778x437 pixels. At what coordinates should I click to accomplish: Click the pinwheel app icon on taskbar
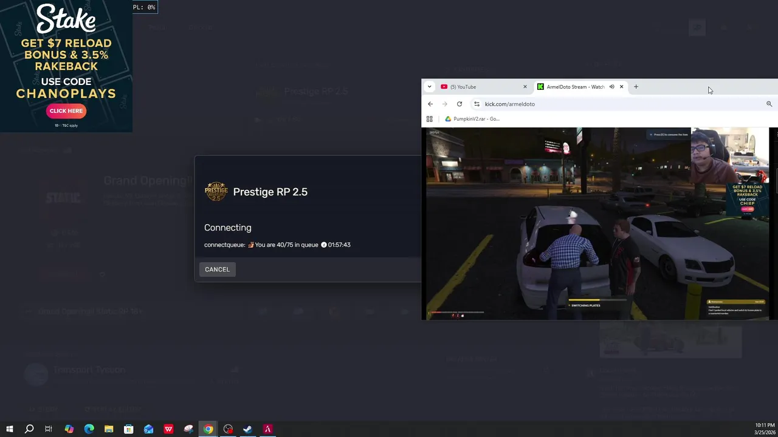point(188,429)
